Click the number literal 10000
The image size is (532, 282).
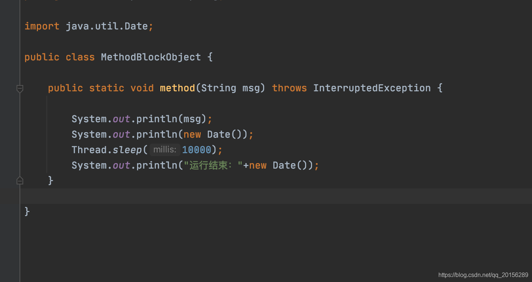[x=197, y=150]
